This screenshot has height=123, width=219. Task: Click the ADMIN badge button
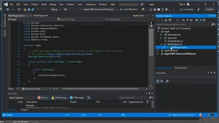209,9
